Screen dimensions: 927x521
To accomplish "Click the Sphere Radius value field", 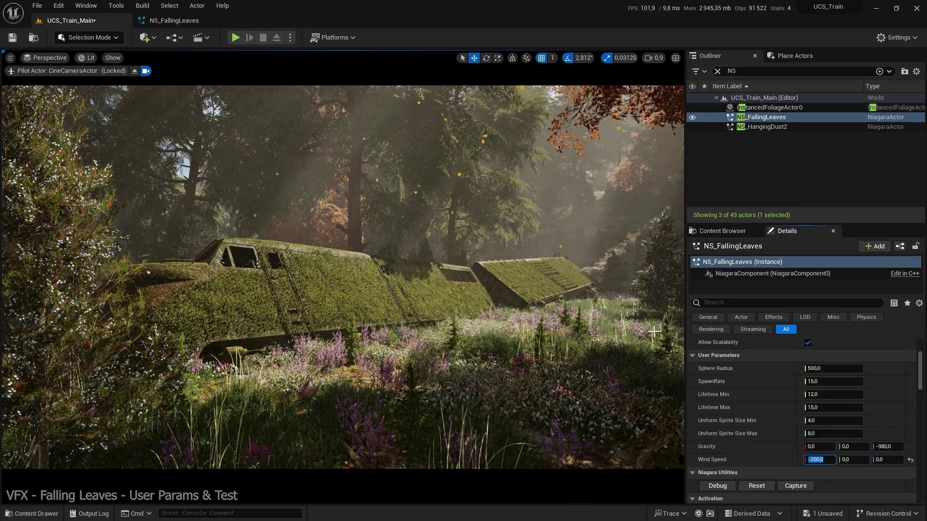I will tap(833, 369).
